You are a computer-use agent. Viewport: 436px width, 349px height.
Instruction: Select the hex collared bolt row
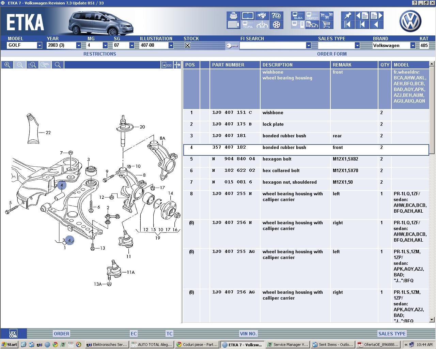click(x=306, y=173)
